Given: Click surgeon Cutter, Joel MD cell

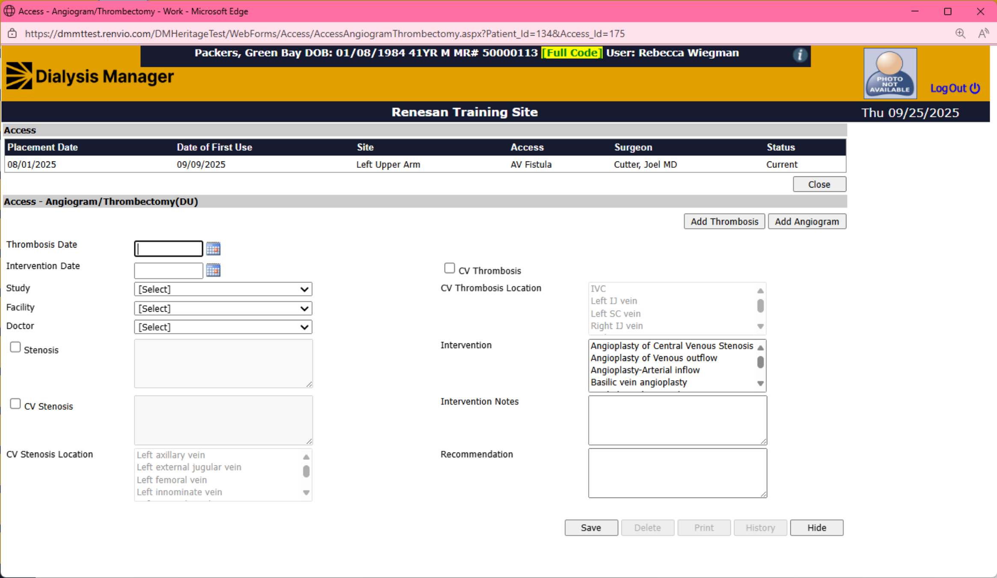Looking at the screenshot, I should (x=645, y=164).
